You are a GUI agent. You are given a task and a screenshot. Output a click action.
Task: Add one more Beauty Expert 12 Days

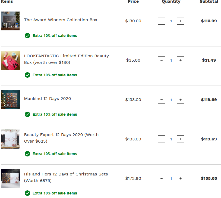coord(181,139)
